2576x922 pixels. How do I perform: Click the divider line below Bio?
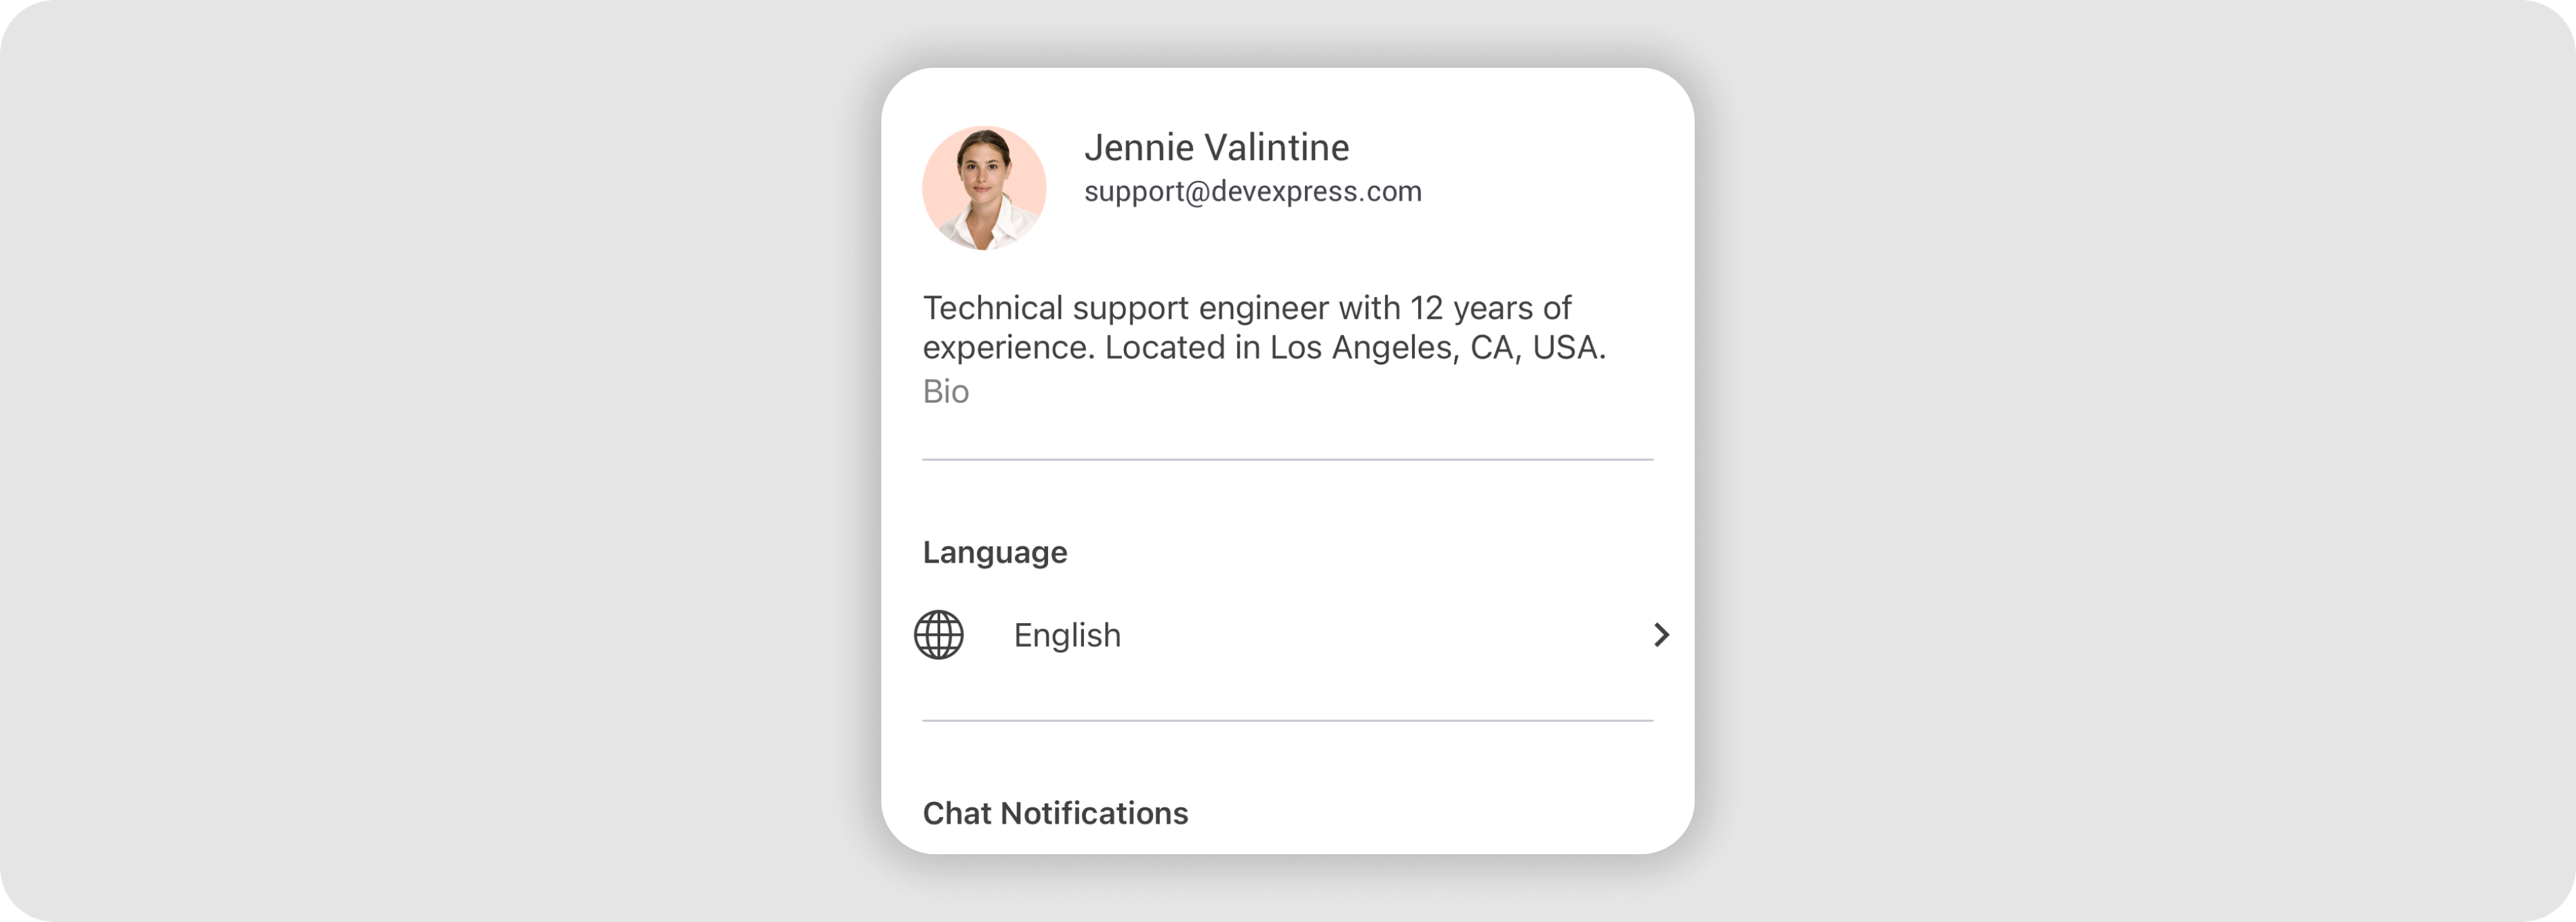(1287, 460)
